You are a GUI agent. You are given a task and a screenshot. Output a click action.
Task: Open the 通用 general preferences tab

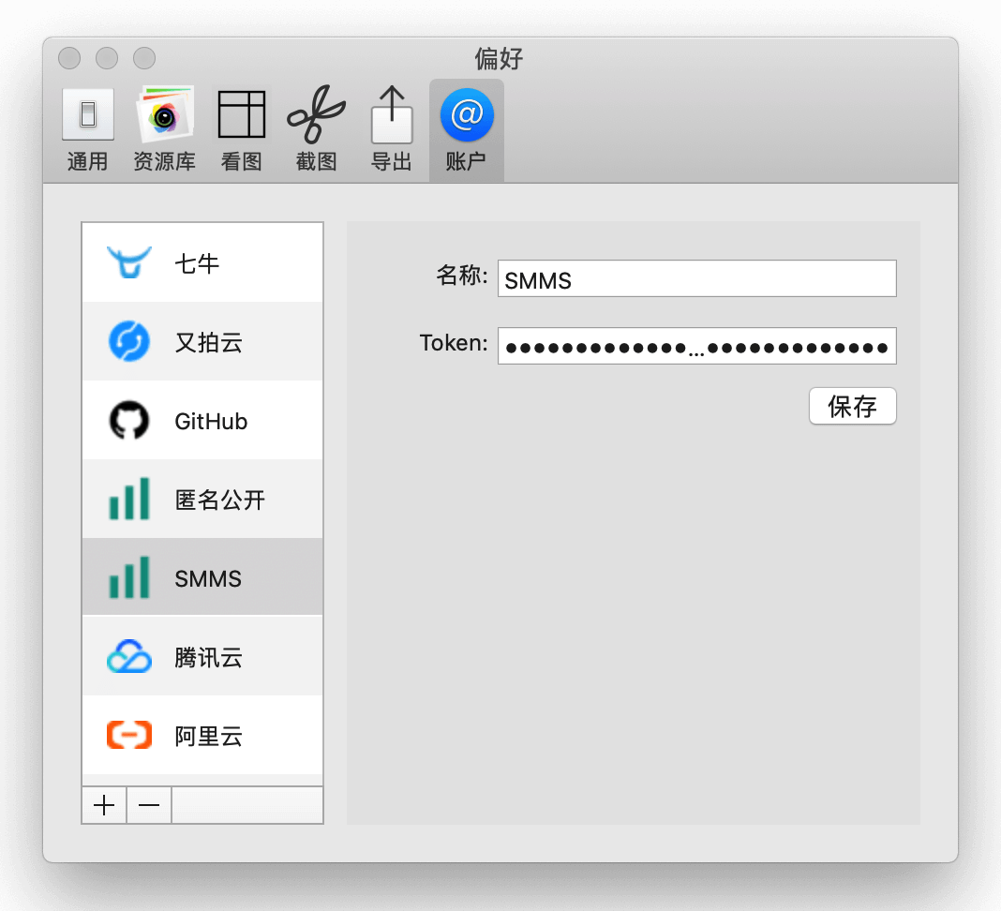(x=88, y=131)
